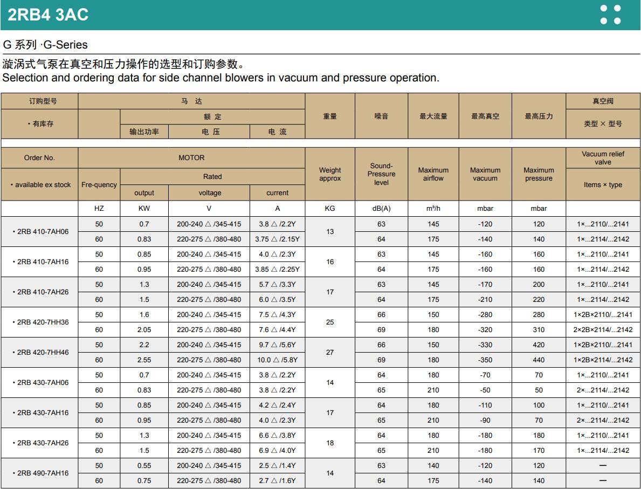Select the Vacuum relief valve header
This screenshot has width=641, height=489.
pyautogui.click(x=603, y=158)
